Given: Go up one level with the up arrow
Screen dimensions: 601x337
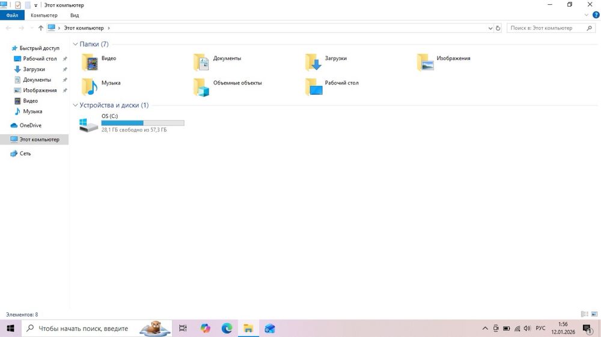Looking at the screenshot, I should pos(41,28).
